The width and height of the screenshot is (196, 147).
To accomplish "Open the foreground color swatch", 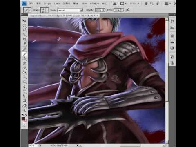I will pos(23,119).
